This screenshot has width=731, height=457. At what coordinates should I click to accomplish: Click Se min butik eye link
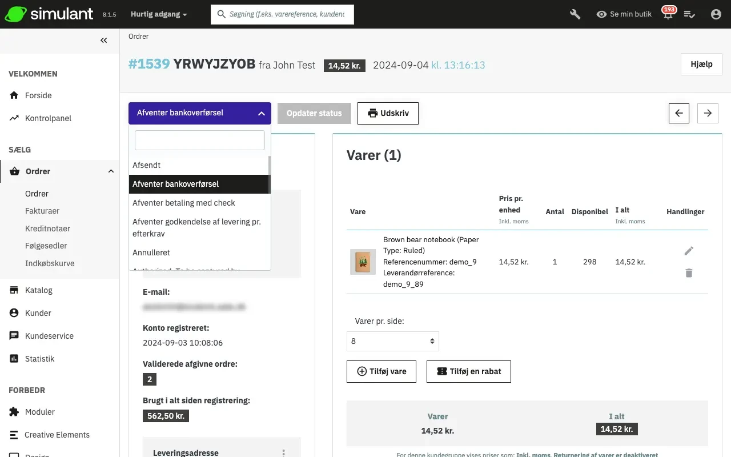(x=624, y=14)
